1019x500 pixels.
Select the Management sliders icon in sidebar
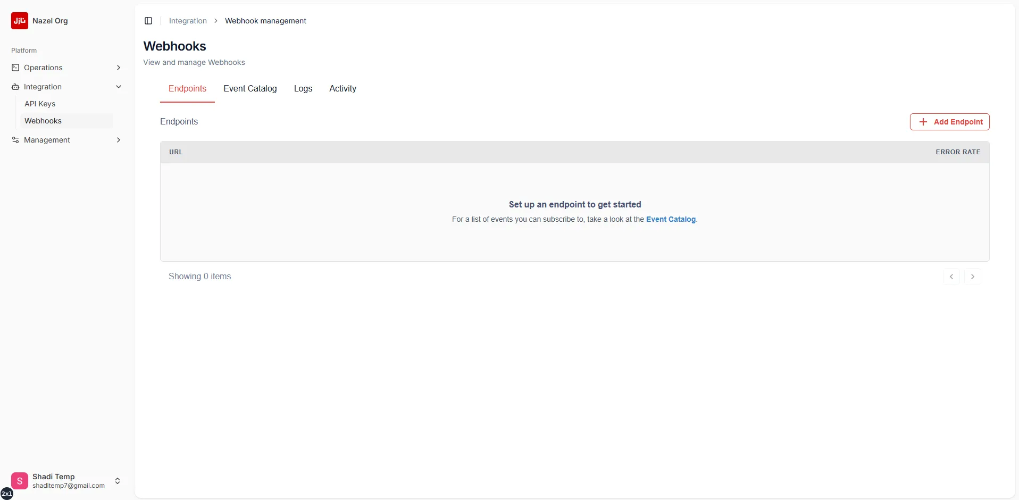coord(15,140)
